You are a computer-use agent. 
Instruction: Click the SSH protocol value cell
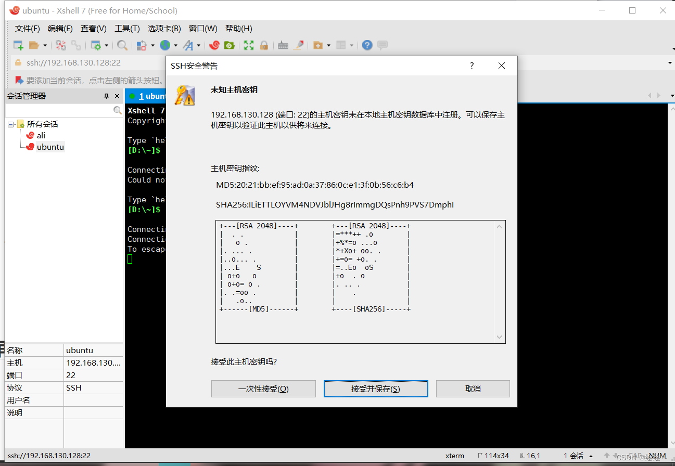(94, 387)
